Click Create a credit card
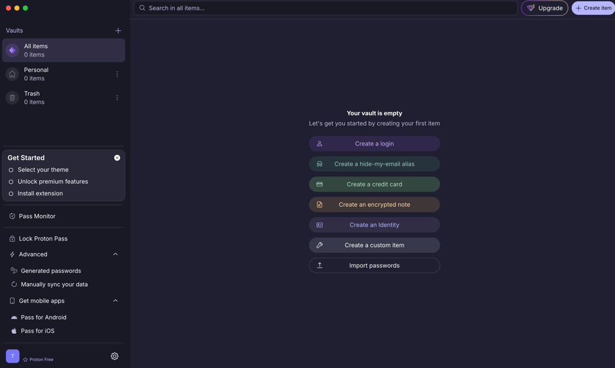The height and width of the screenshot is (368, 615). [374, 184]
